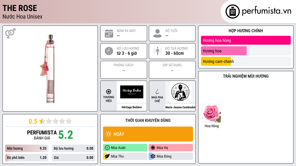Viewport: 296px width, 166px height.
Task: Click the perfumista.vn perfume bottle logo icon
Action: click(x=232, y=12)
